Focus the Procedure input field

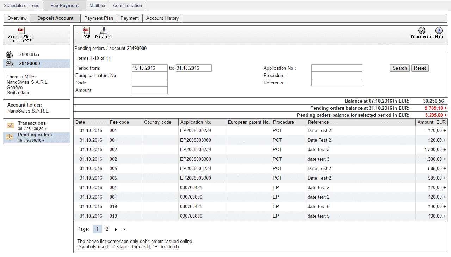[337, 76]
